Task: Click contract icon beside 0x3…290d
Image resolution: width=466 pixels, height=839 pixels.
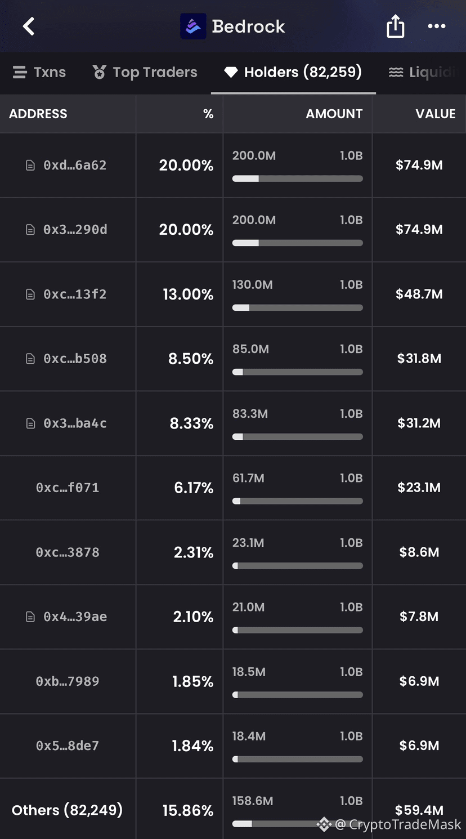Action: click(x=30, y=230)
